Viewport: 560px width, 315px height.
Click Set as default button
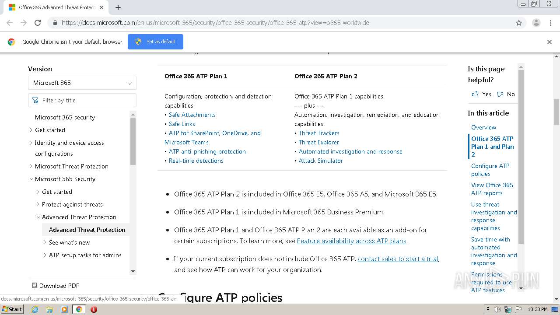click(x=155, y=42)
